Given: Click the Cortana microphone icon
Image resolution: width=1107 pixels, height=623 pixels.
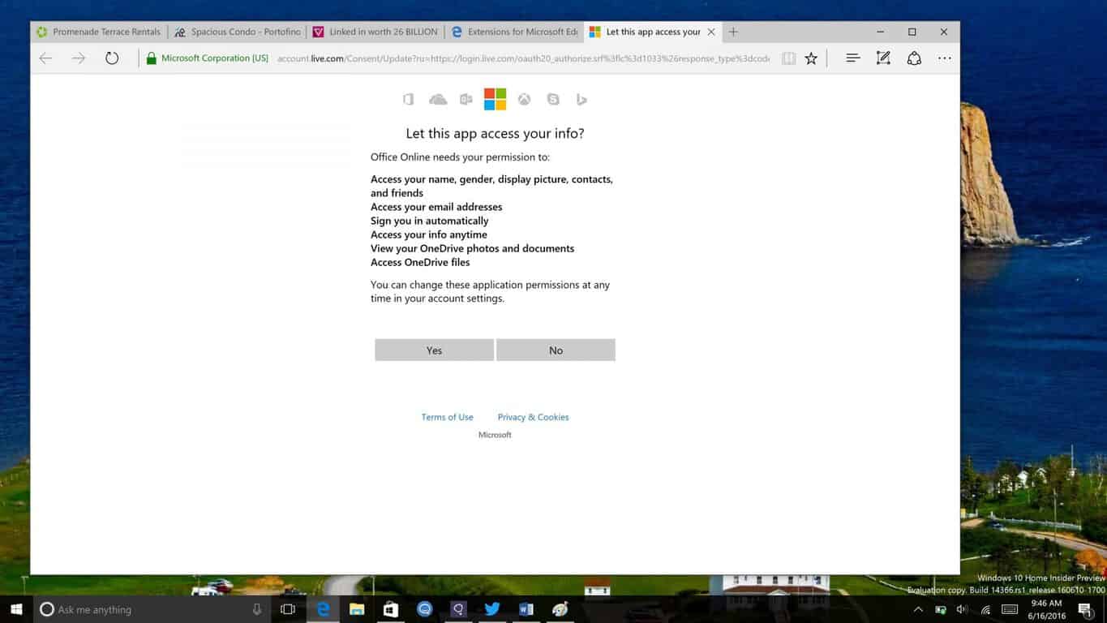Looking at the screenshot, I should click(x=257, y=609).
